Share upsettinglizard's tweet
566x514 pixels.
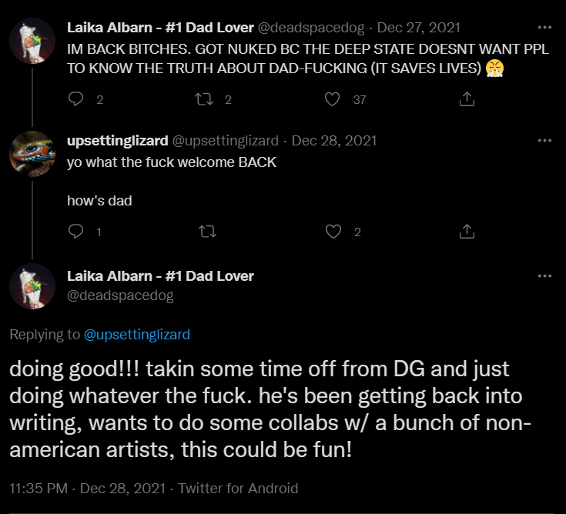pyautogui.click(x=466, y=232)
